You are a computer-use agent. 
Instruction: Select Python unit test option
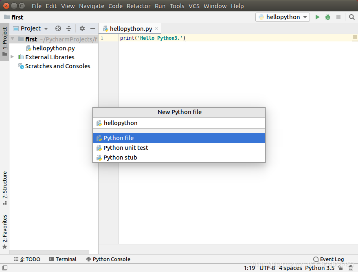[x=179, y=148]
